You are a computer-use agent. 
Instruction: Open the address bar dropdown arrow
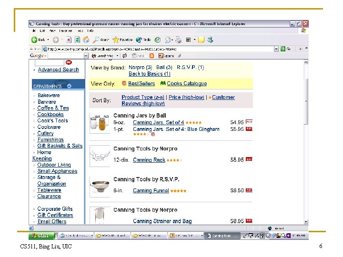click(276, 49)
